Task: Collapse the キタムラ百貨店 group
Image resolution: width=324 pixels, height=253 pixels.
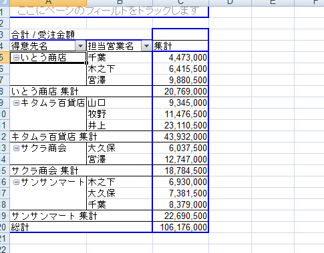Action: coord(16,103)
